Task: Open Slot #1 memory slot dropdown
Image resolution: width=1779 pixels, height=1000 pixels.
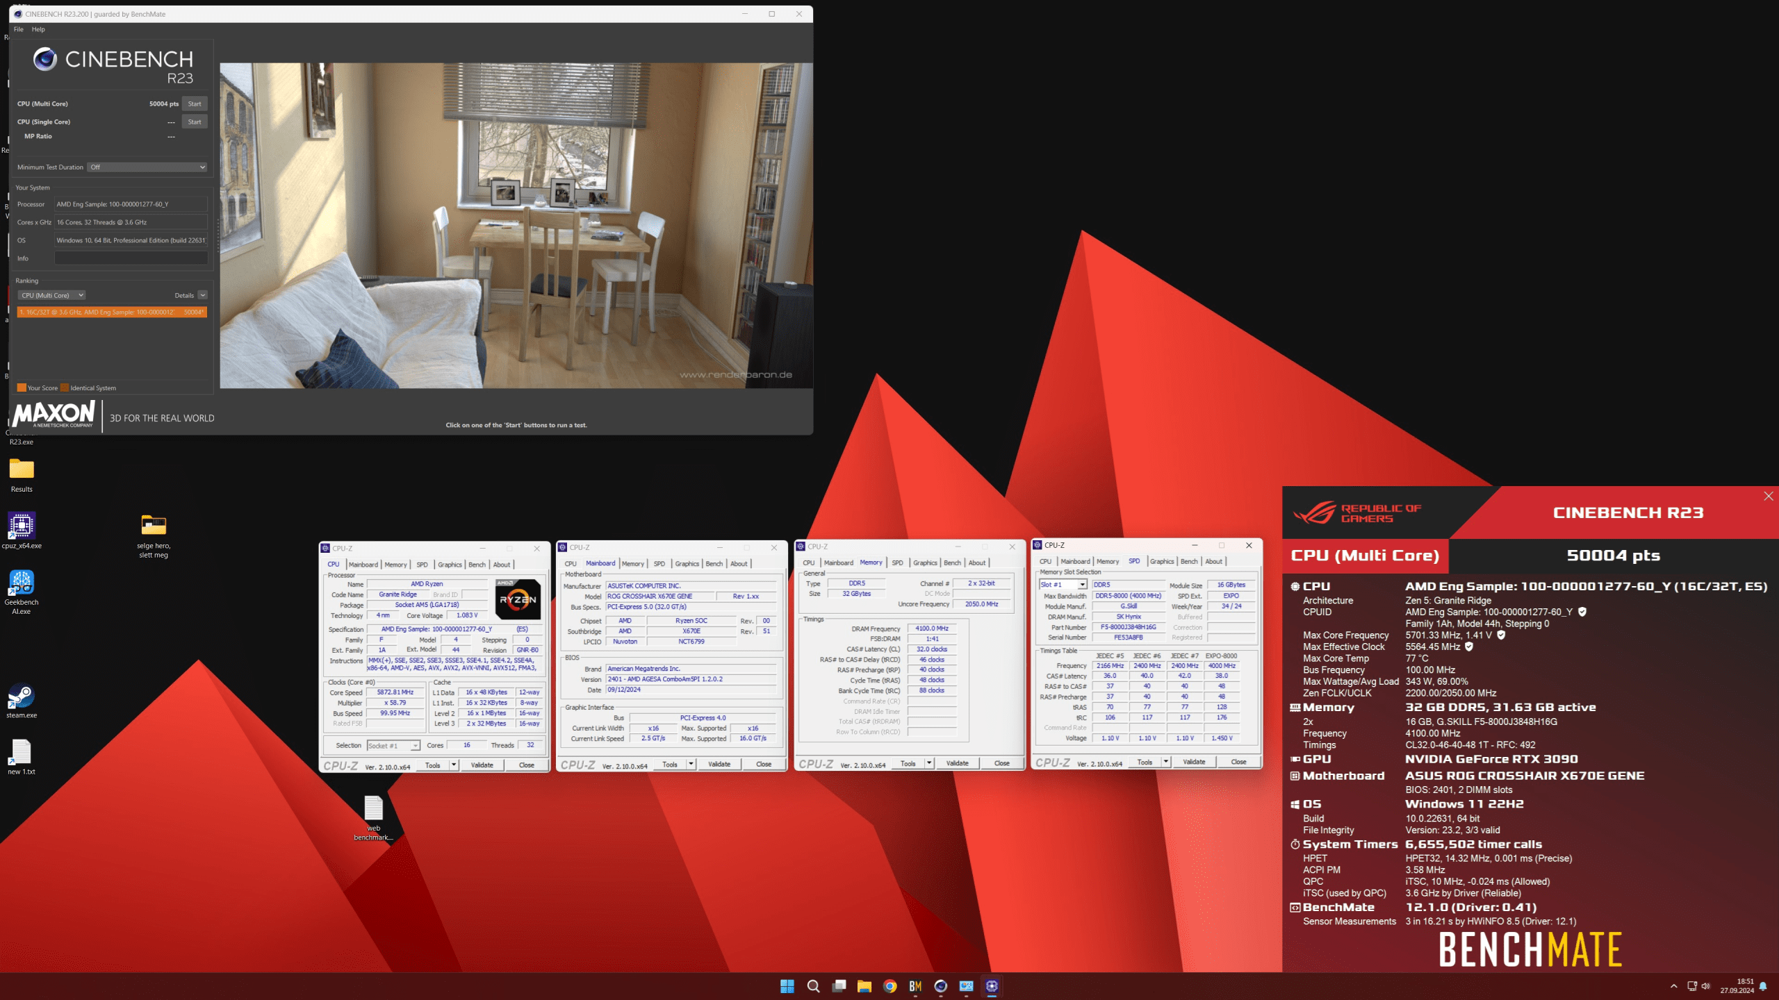Action: (1063, 585)
